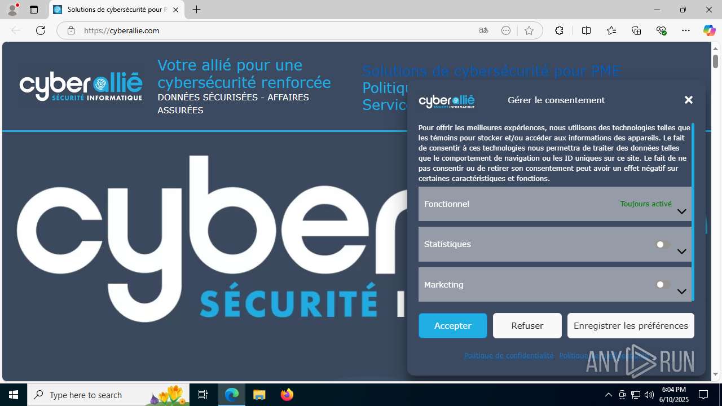Launch Copilot icon in Edge toolbar
Screen dimensions: 722x406
709,30
